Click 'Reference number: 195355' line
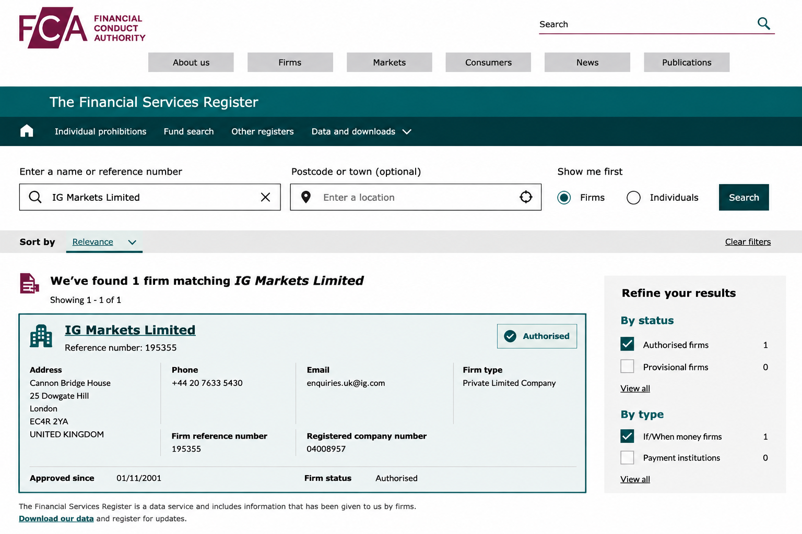 pos(121,347)
